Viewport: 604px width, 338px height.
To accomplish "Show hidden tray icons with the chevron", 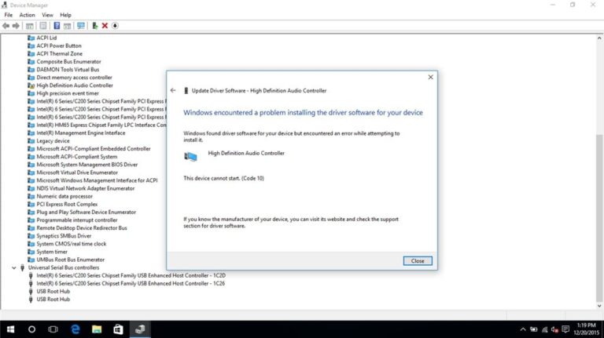I will pyautogui.click(x=523, y=329).
